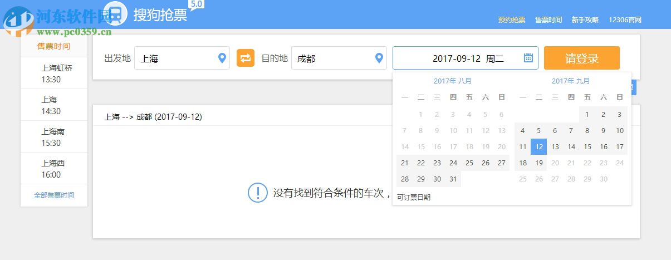671x260 pixels.
Task: Pick September 18 in the calendar
Action: pos(522,163)
